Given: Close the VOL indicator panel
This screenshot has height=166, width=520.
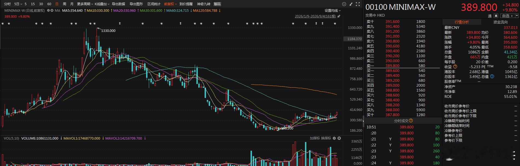Looking at the screenshot, I should [339, 138].
